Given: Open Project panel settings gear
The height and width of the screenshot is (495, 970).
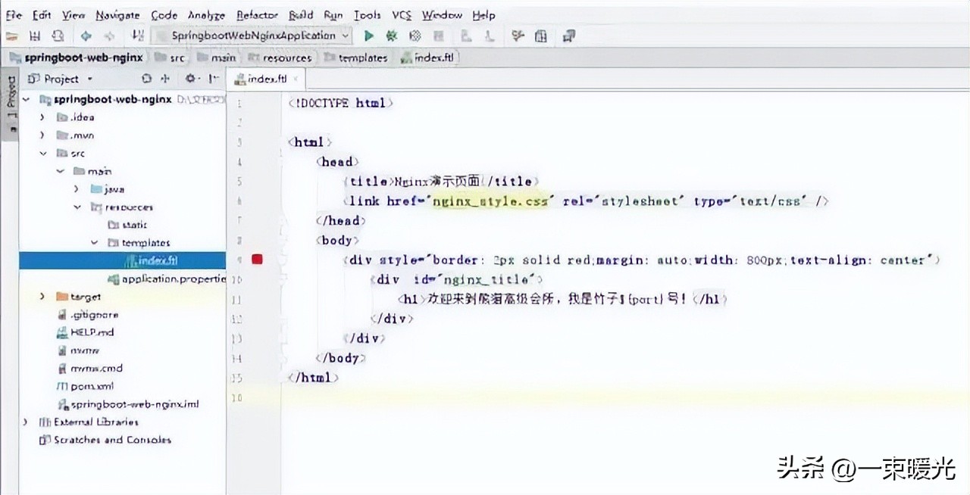Looking at the screenshot, I should [190, 79].
